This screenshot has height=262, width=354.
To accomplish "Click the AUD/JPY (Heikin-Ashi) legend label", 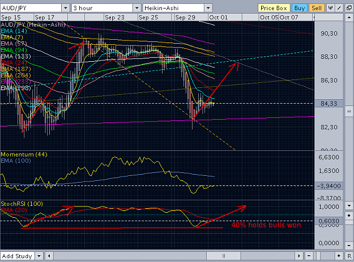I will [33, 24].
